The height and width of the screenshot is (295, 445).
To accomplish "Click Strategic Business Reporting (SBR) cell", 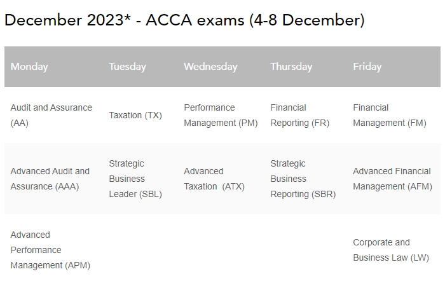I will tap(303, 179).
